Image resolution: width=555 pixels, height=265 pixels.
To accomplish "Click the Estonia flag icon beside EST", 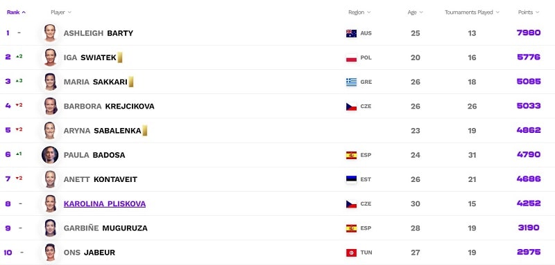I will [351, 179].
